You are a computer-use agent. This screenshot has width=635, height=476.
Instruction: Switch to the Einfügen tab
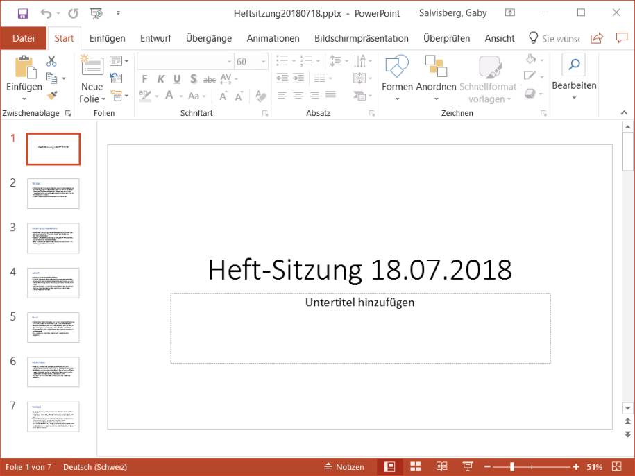click(107, 38)
